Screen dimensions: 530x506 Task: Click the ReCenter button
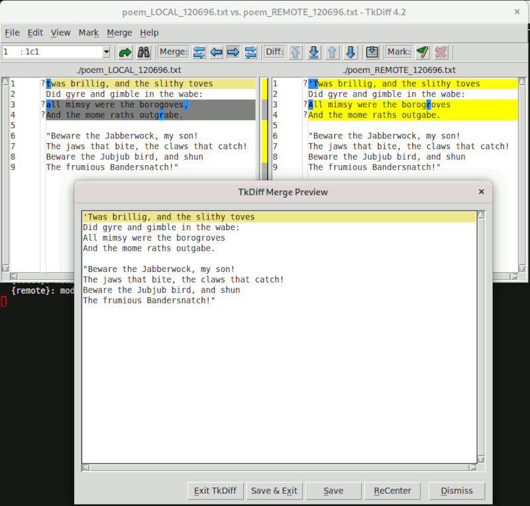click(x=392, y=491)
